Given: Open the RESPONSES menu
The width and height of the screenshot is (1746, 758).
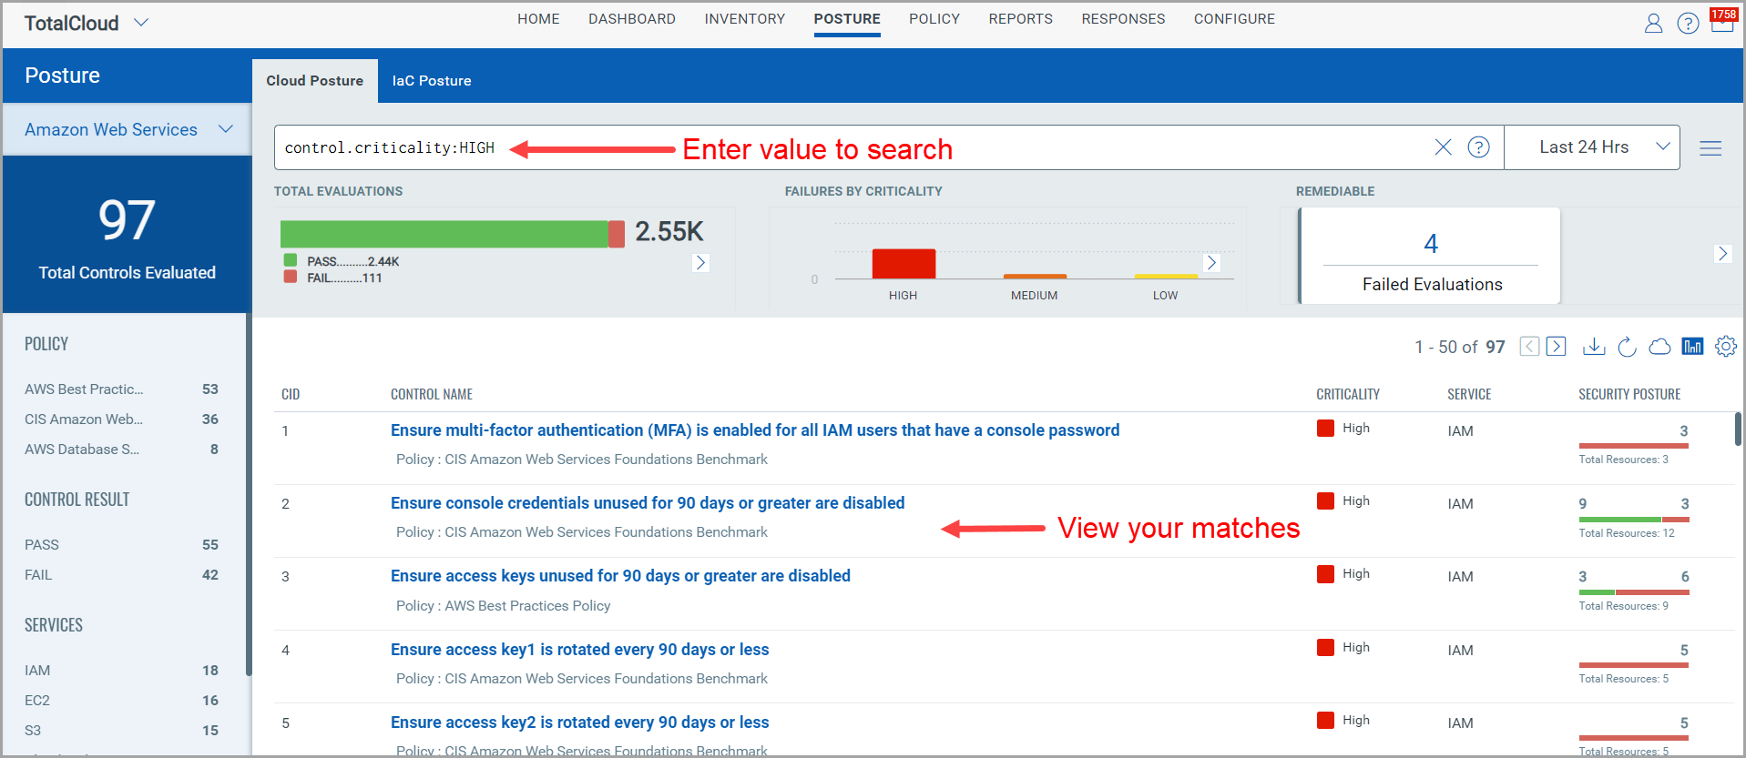Looking at the screenshot, I should click(x=1123, y=19).
